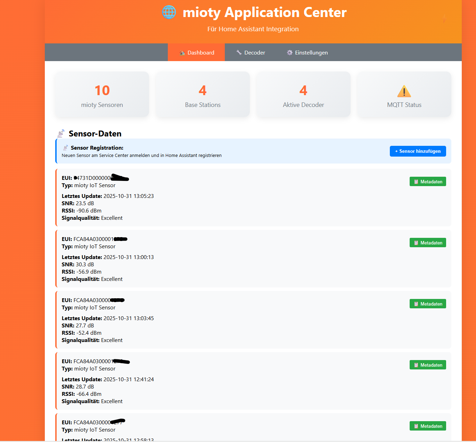Show Metadaten for sensor updated 13:00:13
This screenshot has height=442, width=476.
click(x=428, y=243)
